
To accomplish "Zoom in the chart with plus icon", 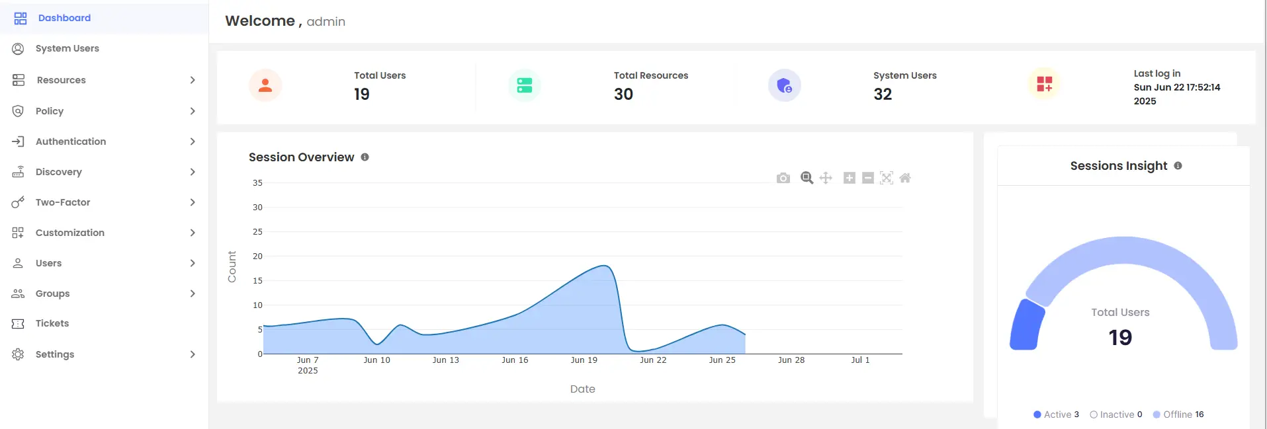I will [850, 178].
